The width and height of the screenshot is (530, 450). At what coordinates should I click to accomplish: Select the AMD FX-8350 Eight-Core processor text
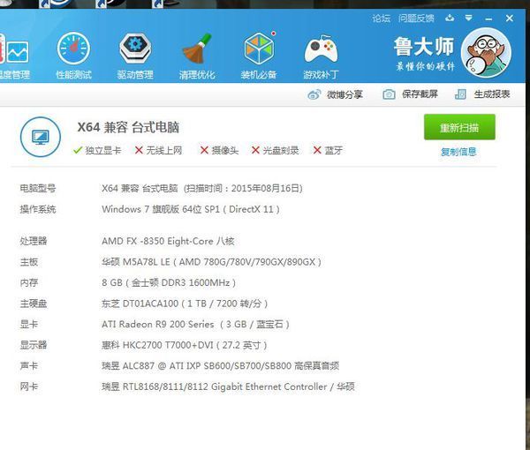coord(168,241)
